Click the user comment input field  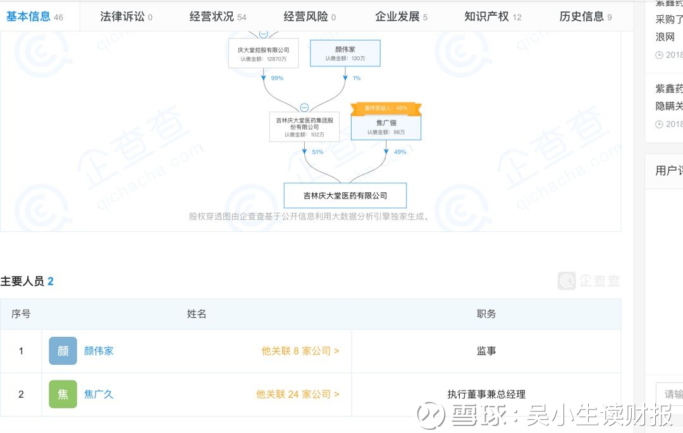tap(669, 394)
